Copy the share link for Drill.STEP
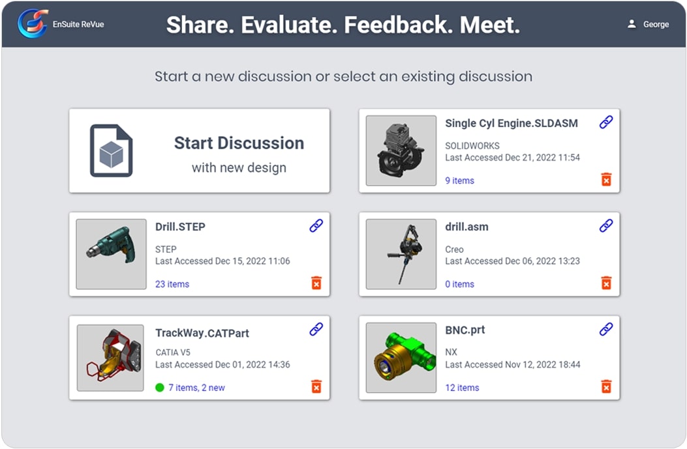 pos(316,225)
